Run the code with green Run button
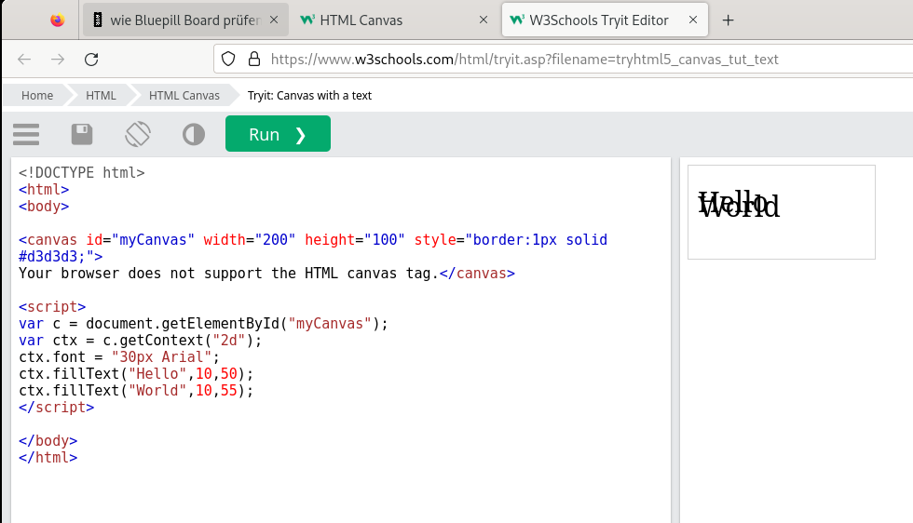Viewport: 913px width, 523px height. pyautogui.click(x=278, y=134)
